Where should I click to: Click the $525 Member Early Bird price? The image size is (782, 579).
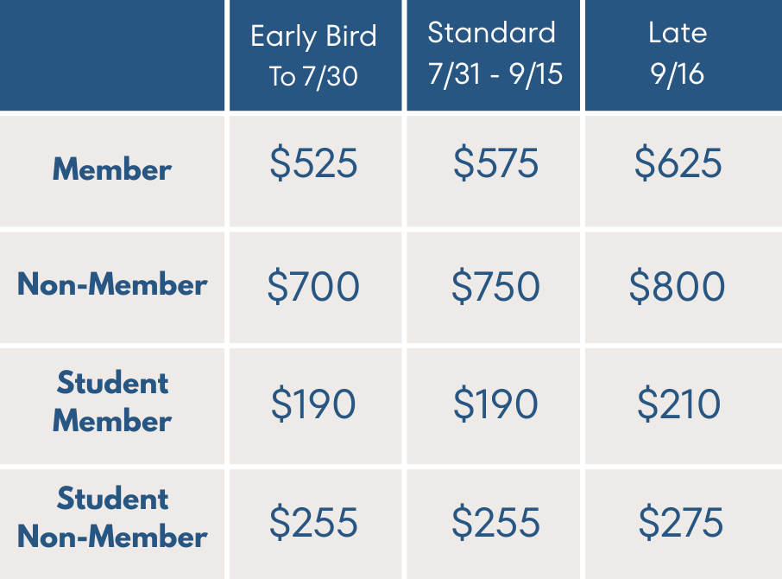tap(313, 164)
